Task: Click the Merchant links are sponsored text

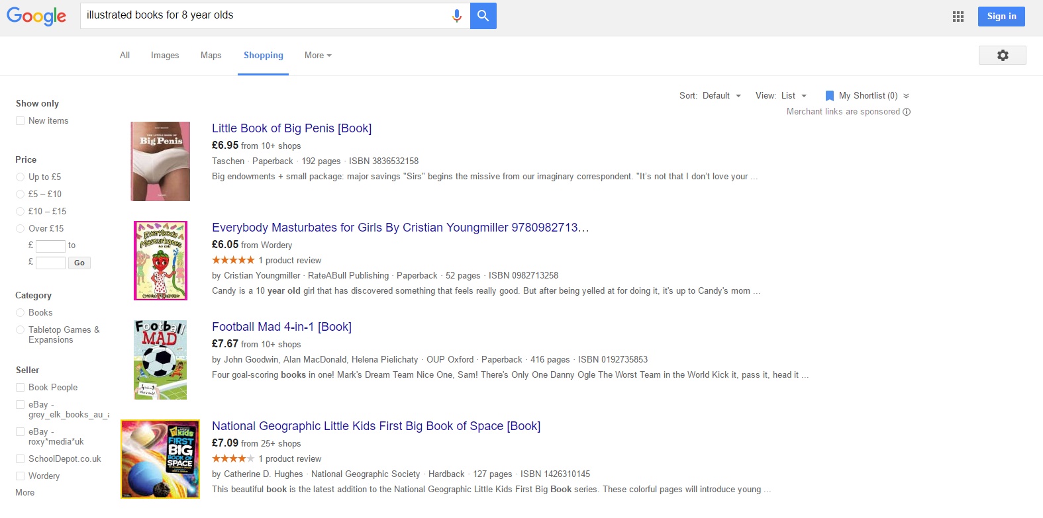Action: point(843,112)
